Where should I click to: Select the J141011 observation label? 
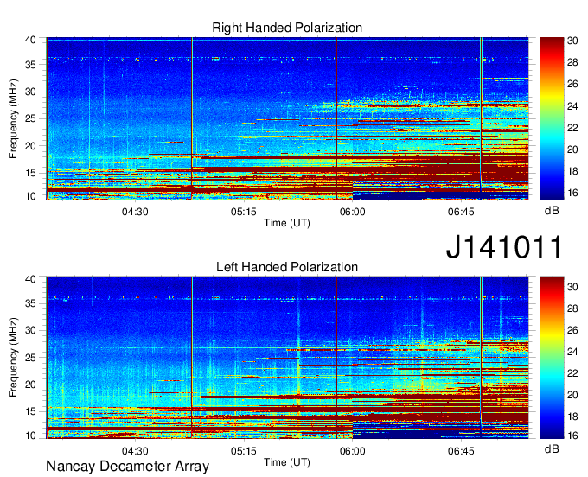tap(504, 246)
